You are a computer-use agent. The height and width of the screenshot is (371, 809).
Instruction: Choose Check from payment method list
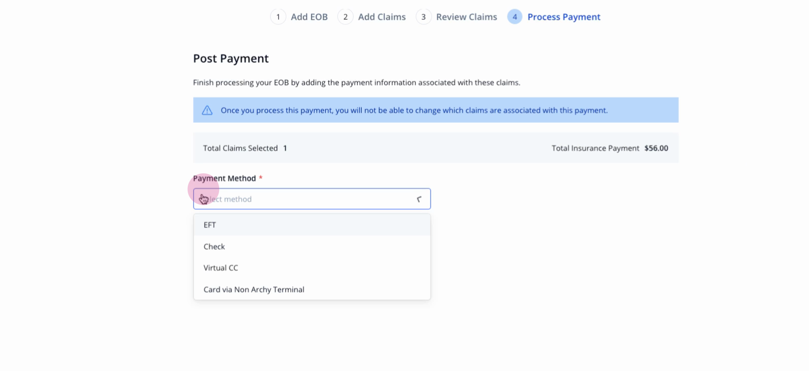click(312, 247)
